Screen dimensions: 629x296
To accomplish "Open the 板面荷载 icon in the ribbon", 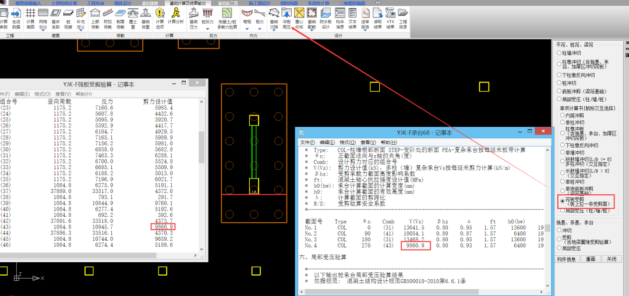I will coord(120,18).
